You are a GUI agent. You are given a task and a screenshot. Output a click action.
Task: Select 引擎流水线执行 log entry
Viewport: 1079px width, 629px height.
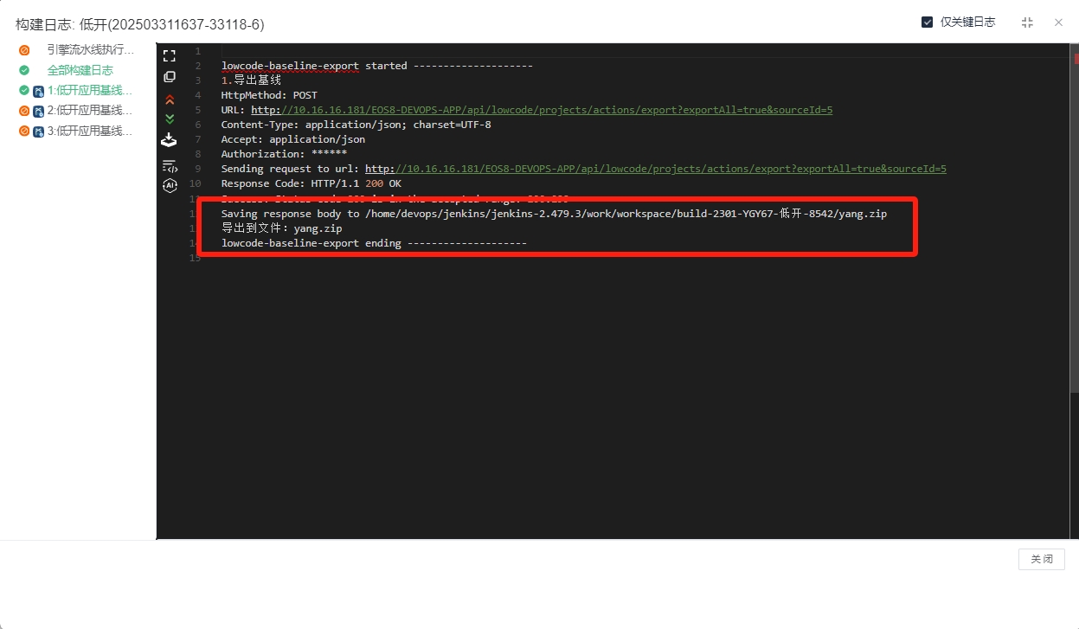click(x=90, y=50)
